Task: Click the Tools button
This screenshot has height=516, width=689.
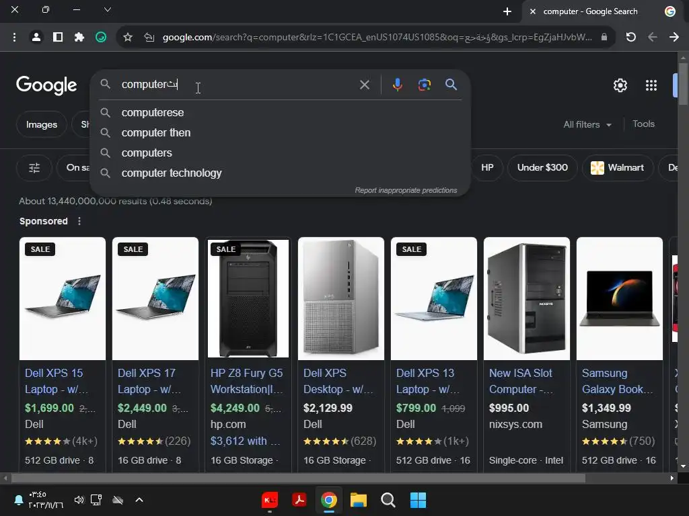Action: point(643,124)
